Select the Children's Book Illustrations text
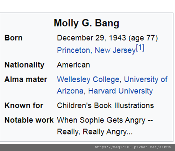 [105, 106]
